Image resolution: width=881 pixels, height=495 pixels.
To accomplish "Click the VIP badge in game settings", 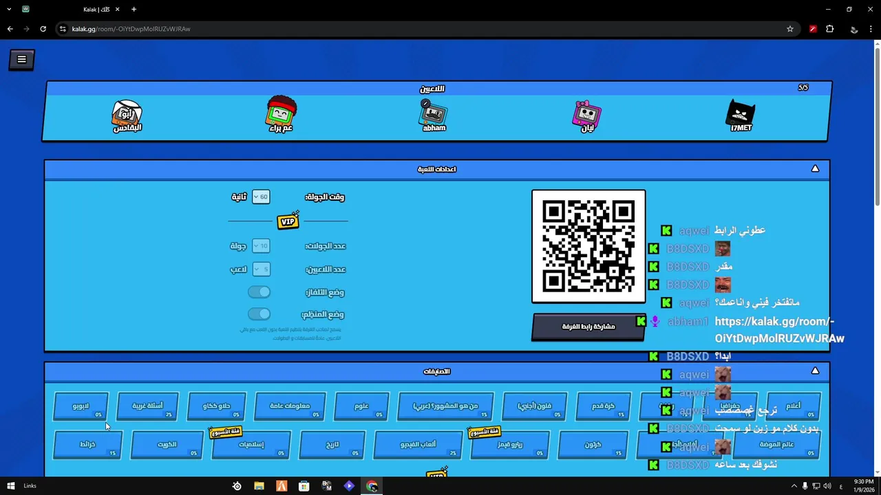I will pyautogui.click(x=288, y=221).
